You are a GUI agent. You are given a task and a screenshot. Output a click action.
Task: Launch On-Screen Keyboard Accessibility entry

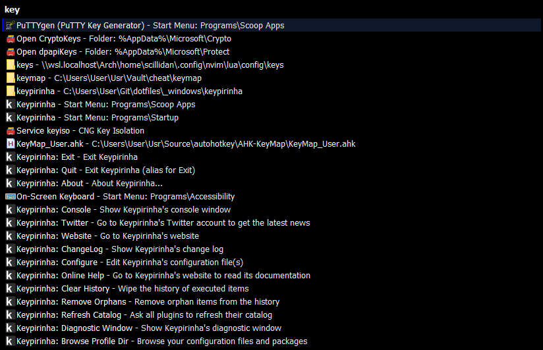pos(271,196)
